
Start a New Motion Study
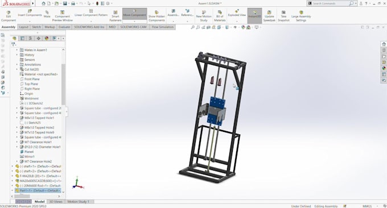204,16
